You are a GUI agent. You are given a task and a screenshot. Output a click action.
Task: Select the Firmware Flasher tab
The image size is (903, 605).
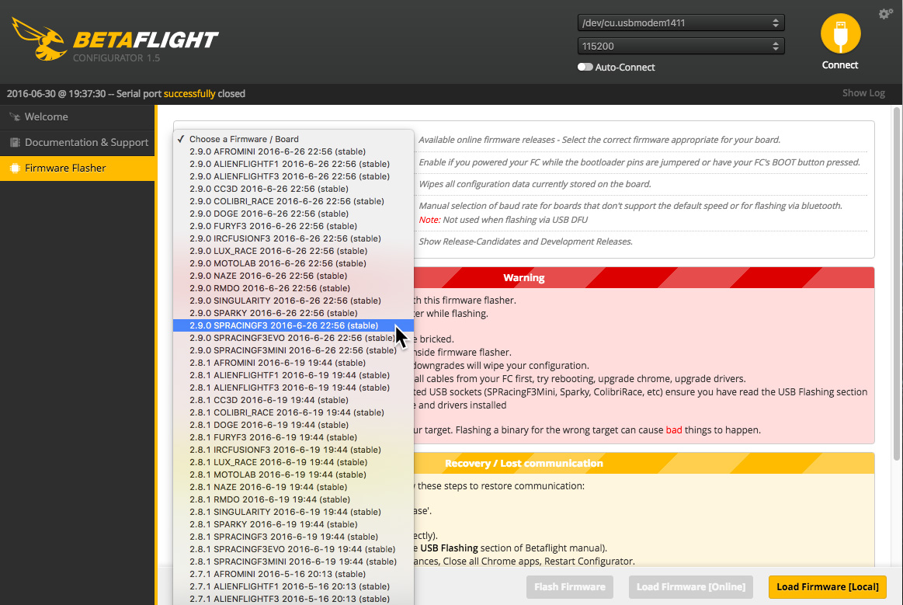(x=77, y=169)
